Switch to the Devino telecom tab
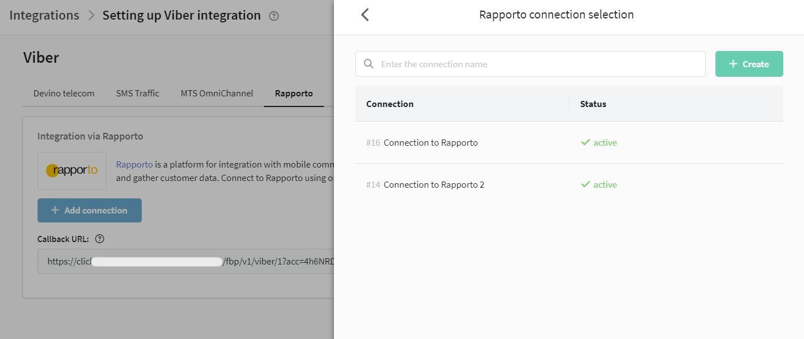Viewport: 804px width, 339px height. click(64, 93)
